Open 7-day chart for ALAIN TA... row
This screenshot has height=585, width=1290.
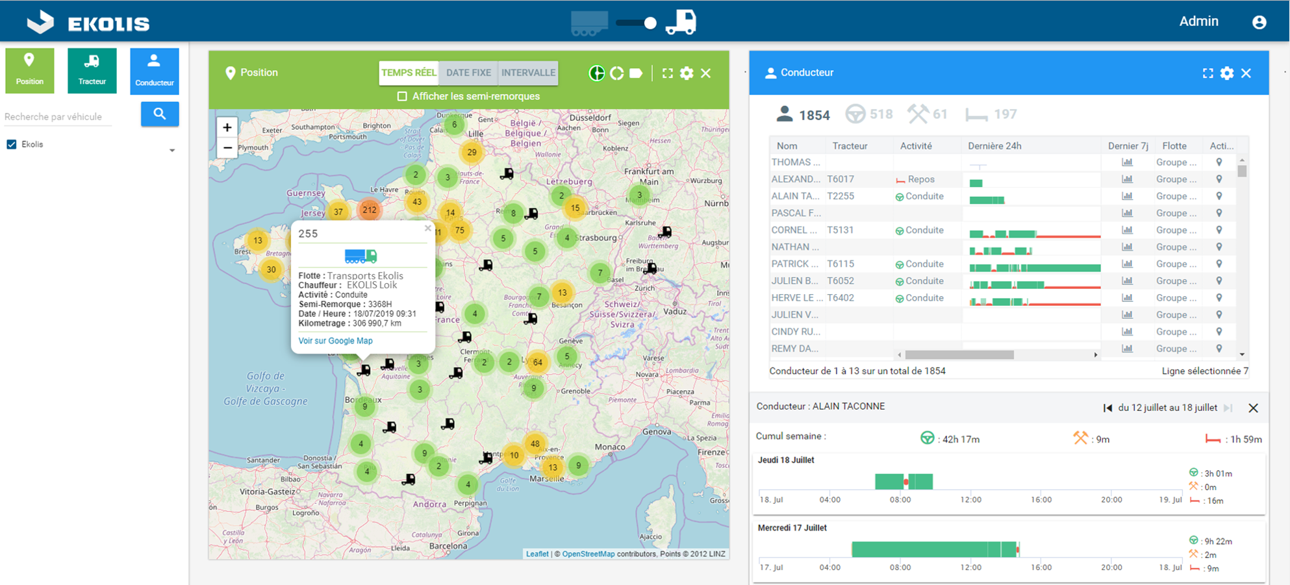[x=1127, y=196]
